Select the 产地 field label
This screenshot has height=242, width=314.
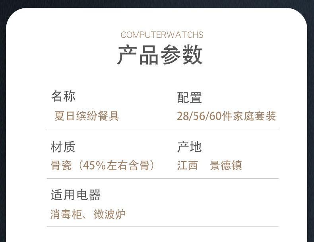(189, 147)
